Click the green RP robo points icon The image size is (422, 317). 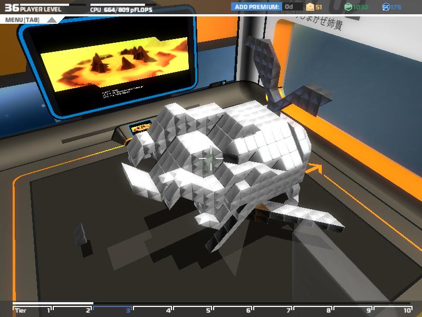pos(348,7)
